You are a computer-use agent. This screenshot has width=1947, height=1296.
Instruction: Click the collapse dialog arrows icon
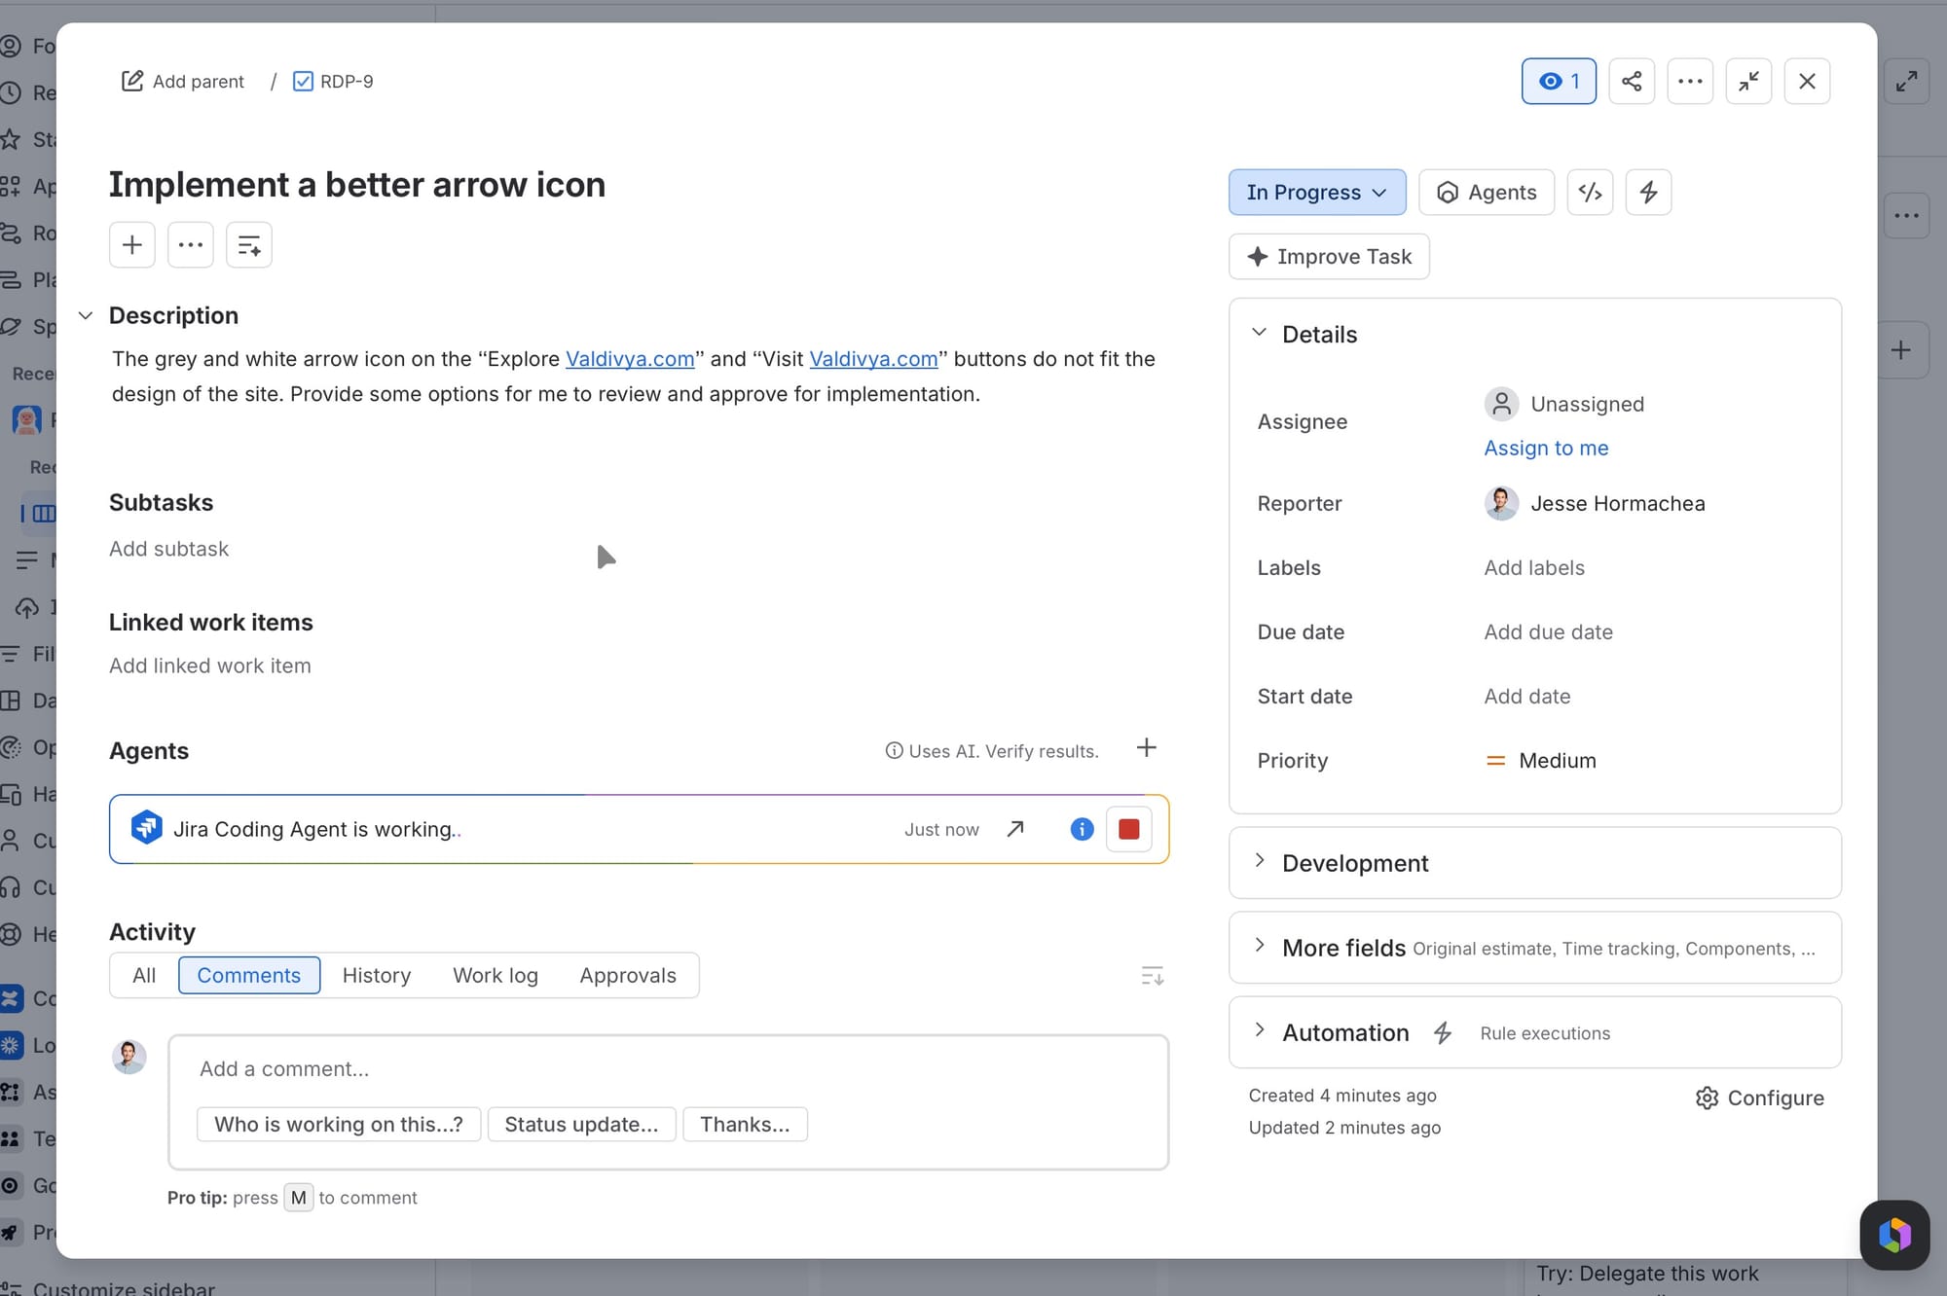point(1748,81)
